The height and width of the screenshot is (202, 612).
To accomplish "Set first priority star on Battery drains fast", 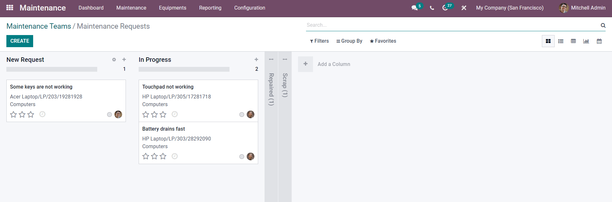I will 146,156.
